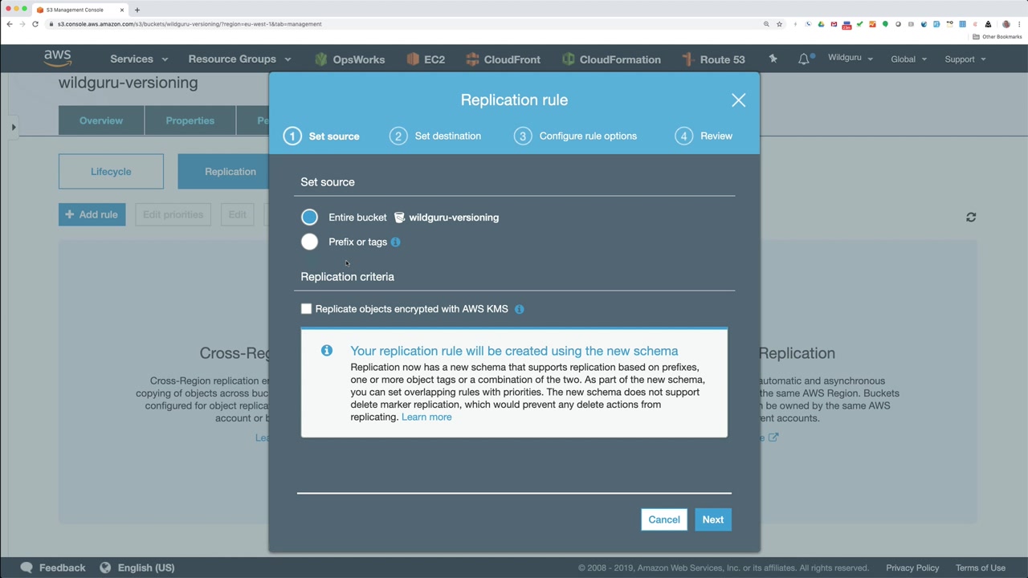Show info about AWS KMS replication

(519, 309)
